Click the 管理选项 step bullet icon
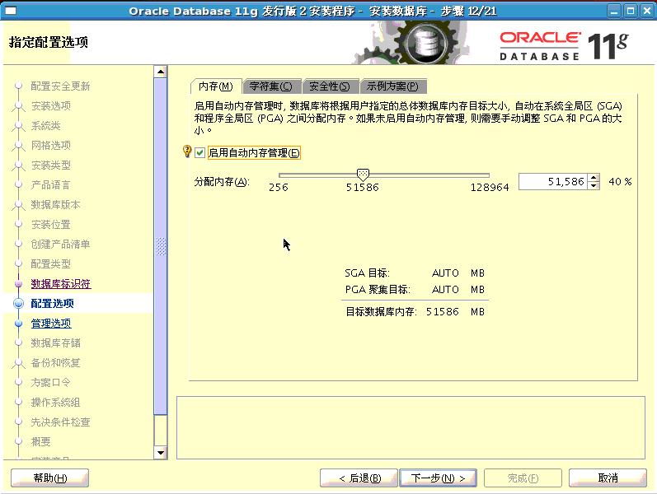 click(x=18, y=324)
